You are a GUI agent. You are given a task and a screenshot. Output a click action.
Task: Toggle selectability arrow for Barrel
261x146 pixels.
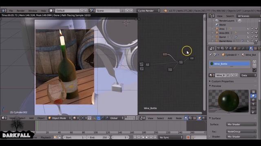252,37
